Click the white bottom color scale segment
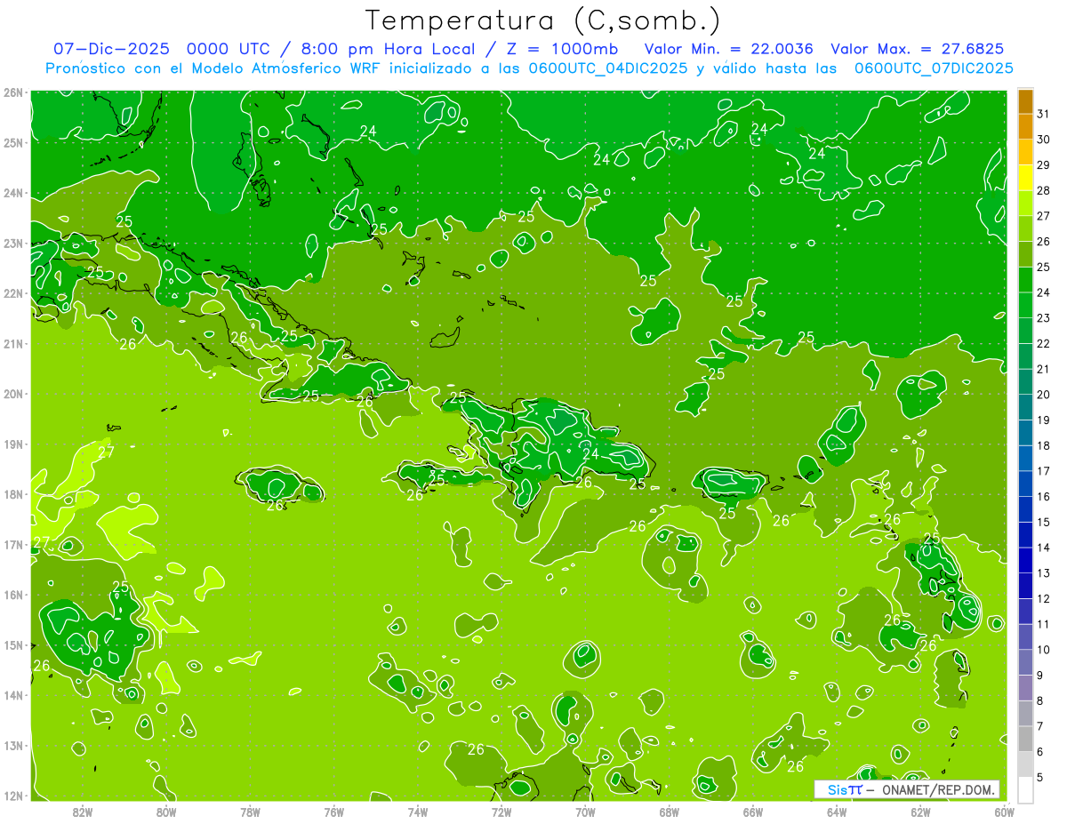This screenshot has width=1067, height=824. click(1025, 789)
